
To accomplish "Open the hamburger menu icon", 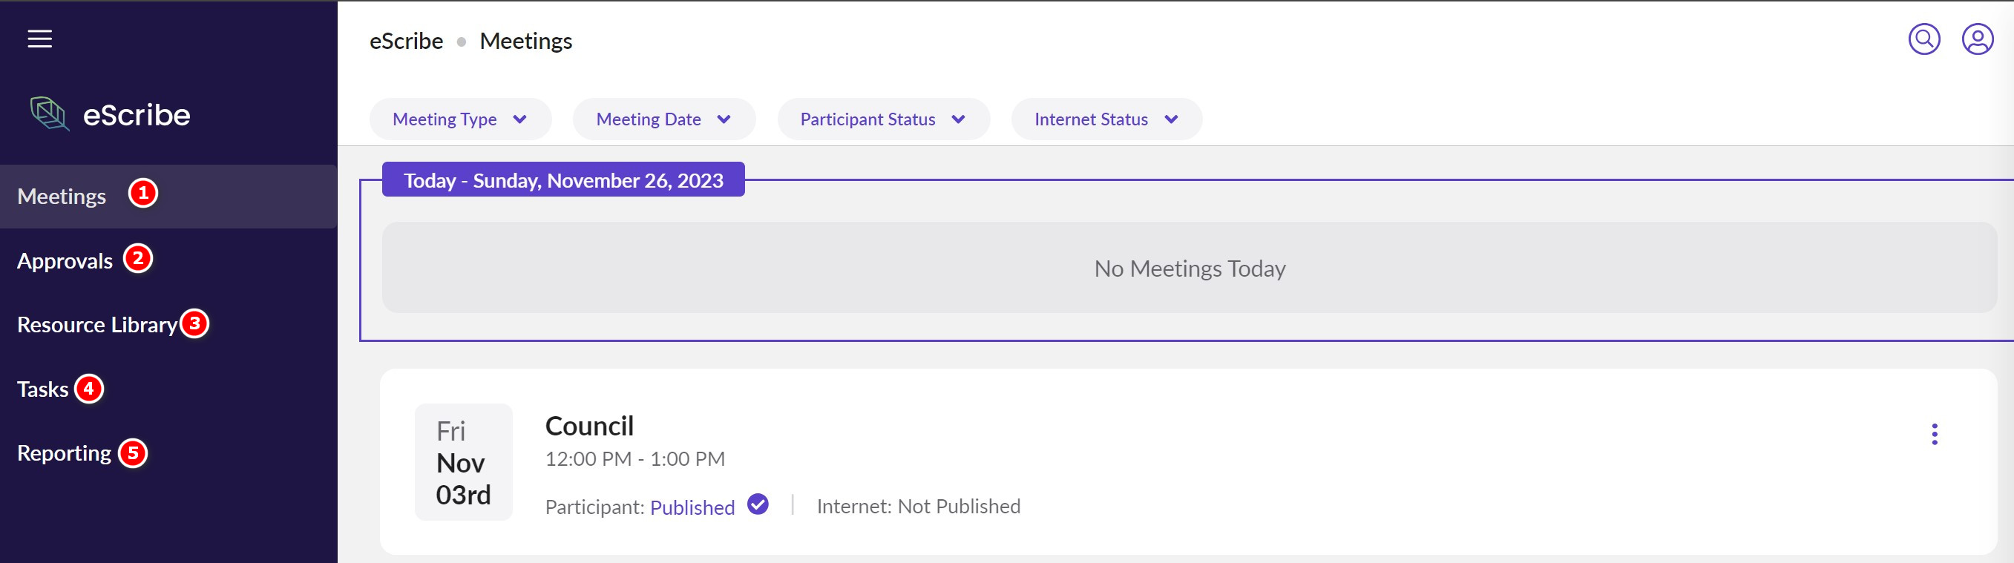I will [x=40, y=39].
